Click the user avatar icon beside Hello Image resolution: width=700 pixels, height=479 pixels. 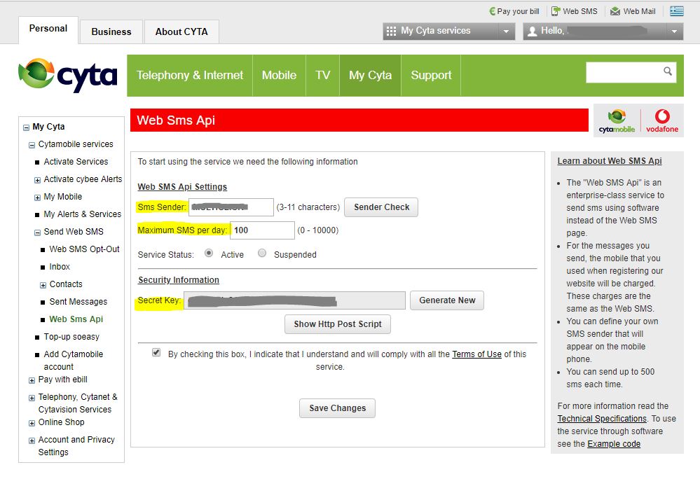click(532, 32)
